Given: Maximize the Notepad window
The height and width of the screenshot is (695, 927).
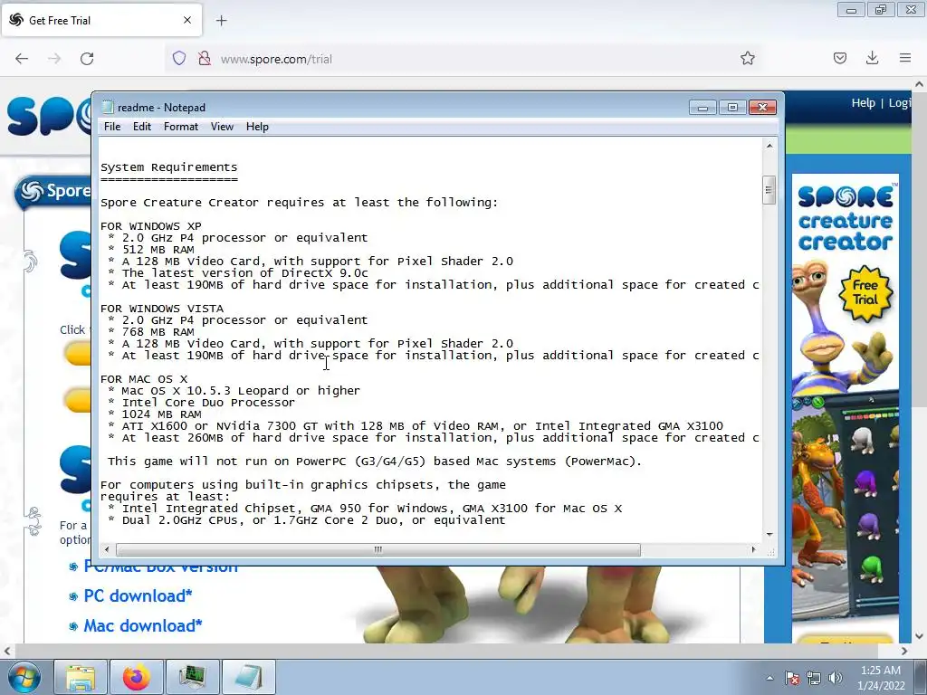Looking at the screenshot, I should coord(731,107).
